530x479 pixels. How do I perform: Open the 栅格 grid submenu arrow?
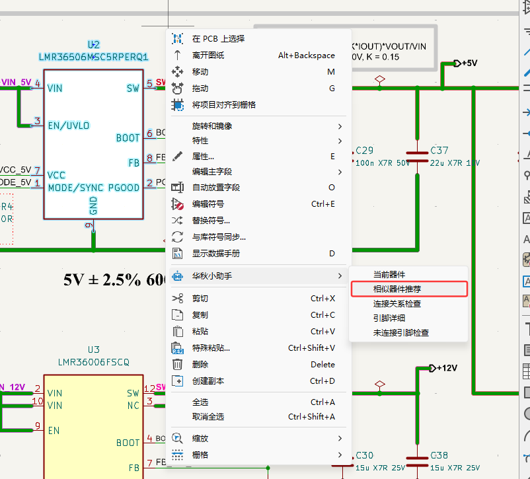click(x=340, y=455)
